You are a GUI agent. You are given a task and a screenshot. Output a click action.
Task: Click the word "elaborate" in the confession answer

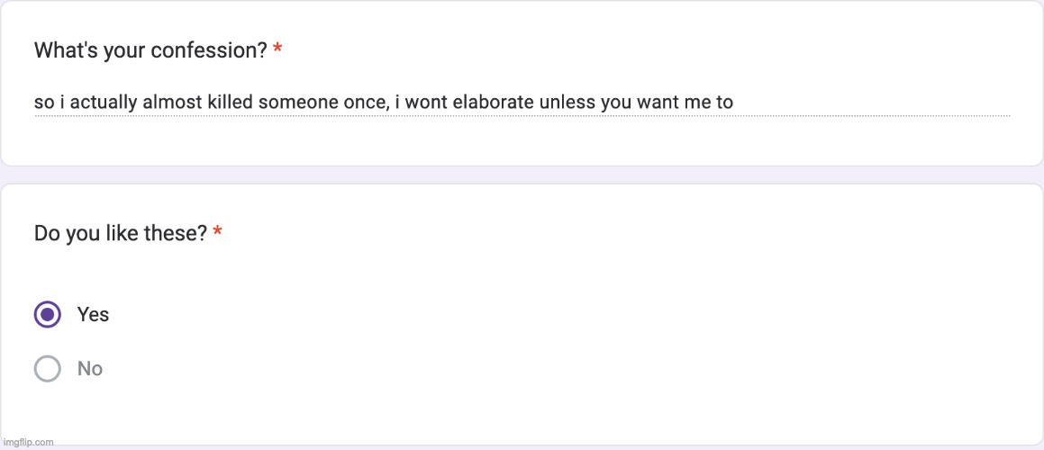(x=493, y=103)
